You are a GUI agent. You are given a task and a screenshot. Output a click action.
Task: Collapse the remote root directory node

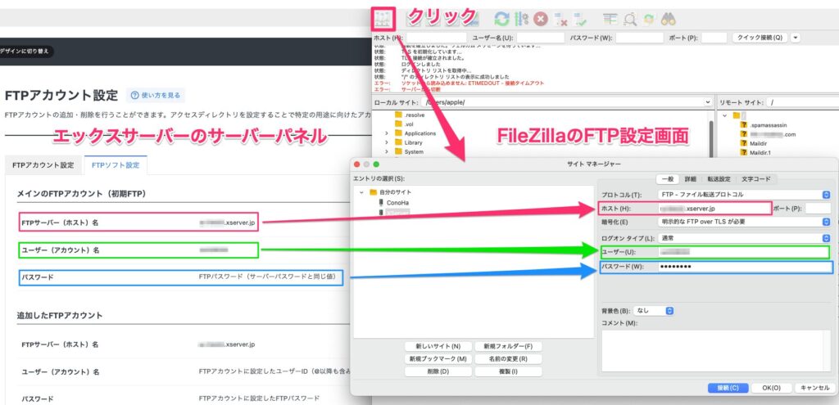(725, 115)
